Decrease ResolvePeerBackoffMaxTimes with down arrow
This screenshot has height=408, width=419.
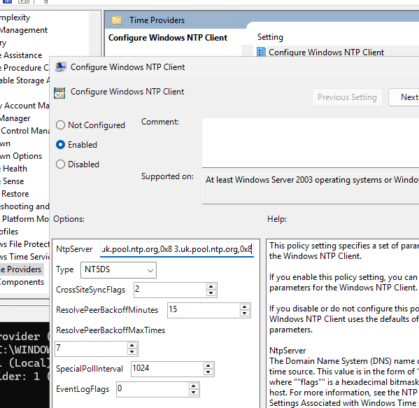point(132,352)
